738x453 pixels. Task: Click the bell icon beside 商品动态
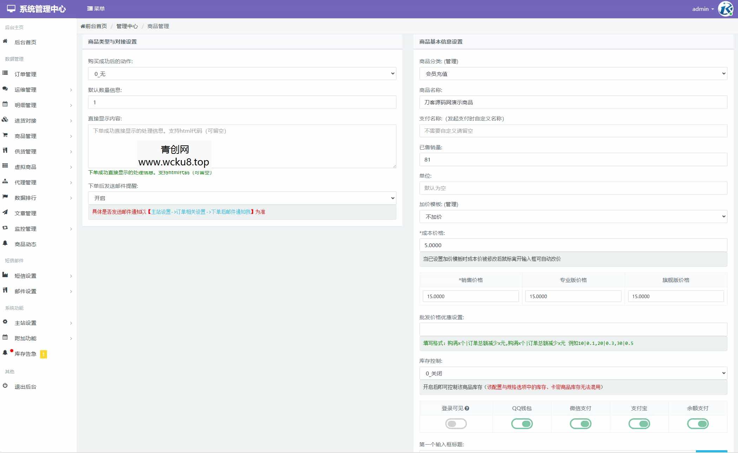pos(5,243)
